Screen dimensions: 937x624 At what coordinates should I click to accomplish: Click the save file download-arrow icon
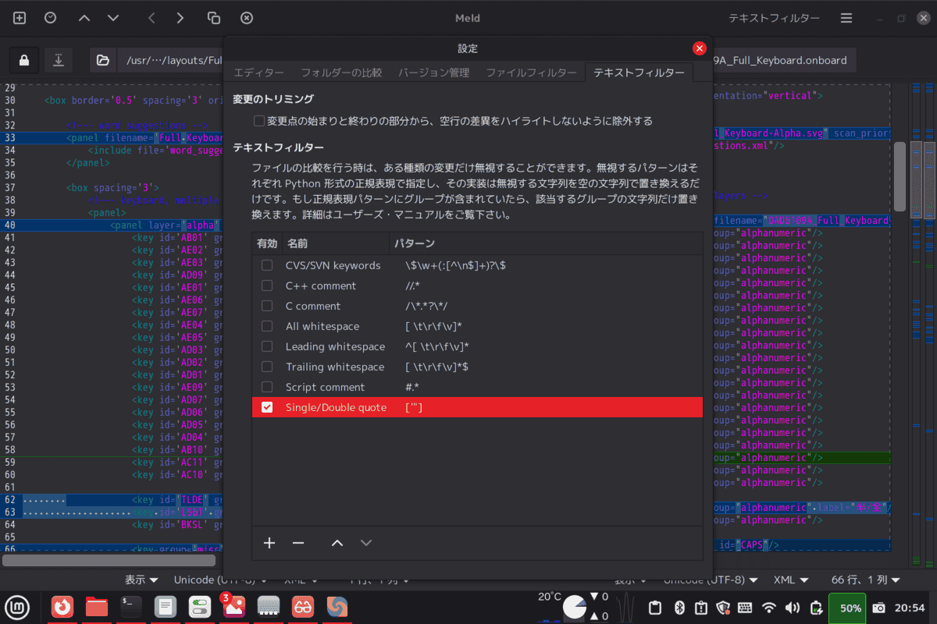(59, 60)
